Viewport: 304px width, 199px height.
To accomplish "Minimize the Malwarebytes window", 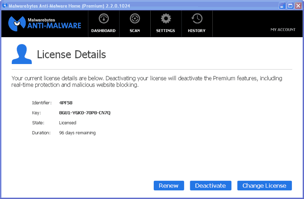I will pyautogui.click(x=282, y=6).
